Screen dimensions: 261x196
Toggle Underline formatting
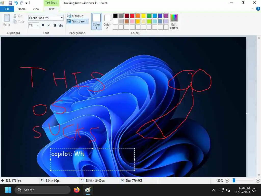point(55,25)
